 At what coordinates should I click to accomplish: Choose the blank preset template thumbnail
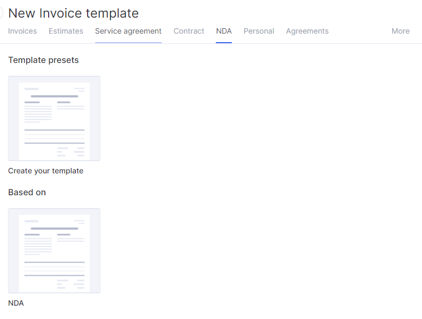pyautogui.click(x=54, y=118)
